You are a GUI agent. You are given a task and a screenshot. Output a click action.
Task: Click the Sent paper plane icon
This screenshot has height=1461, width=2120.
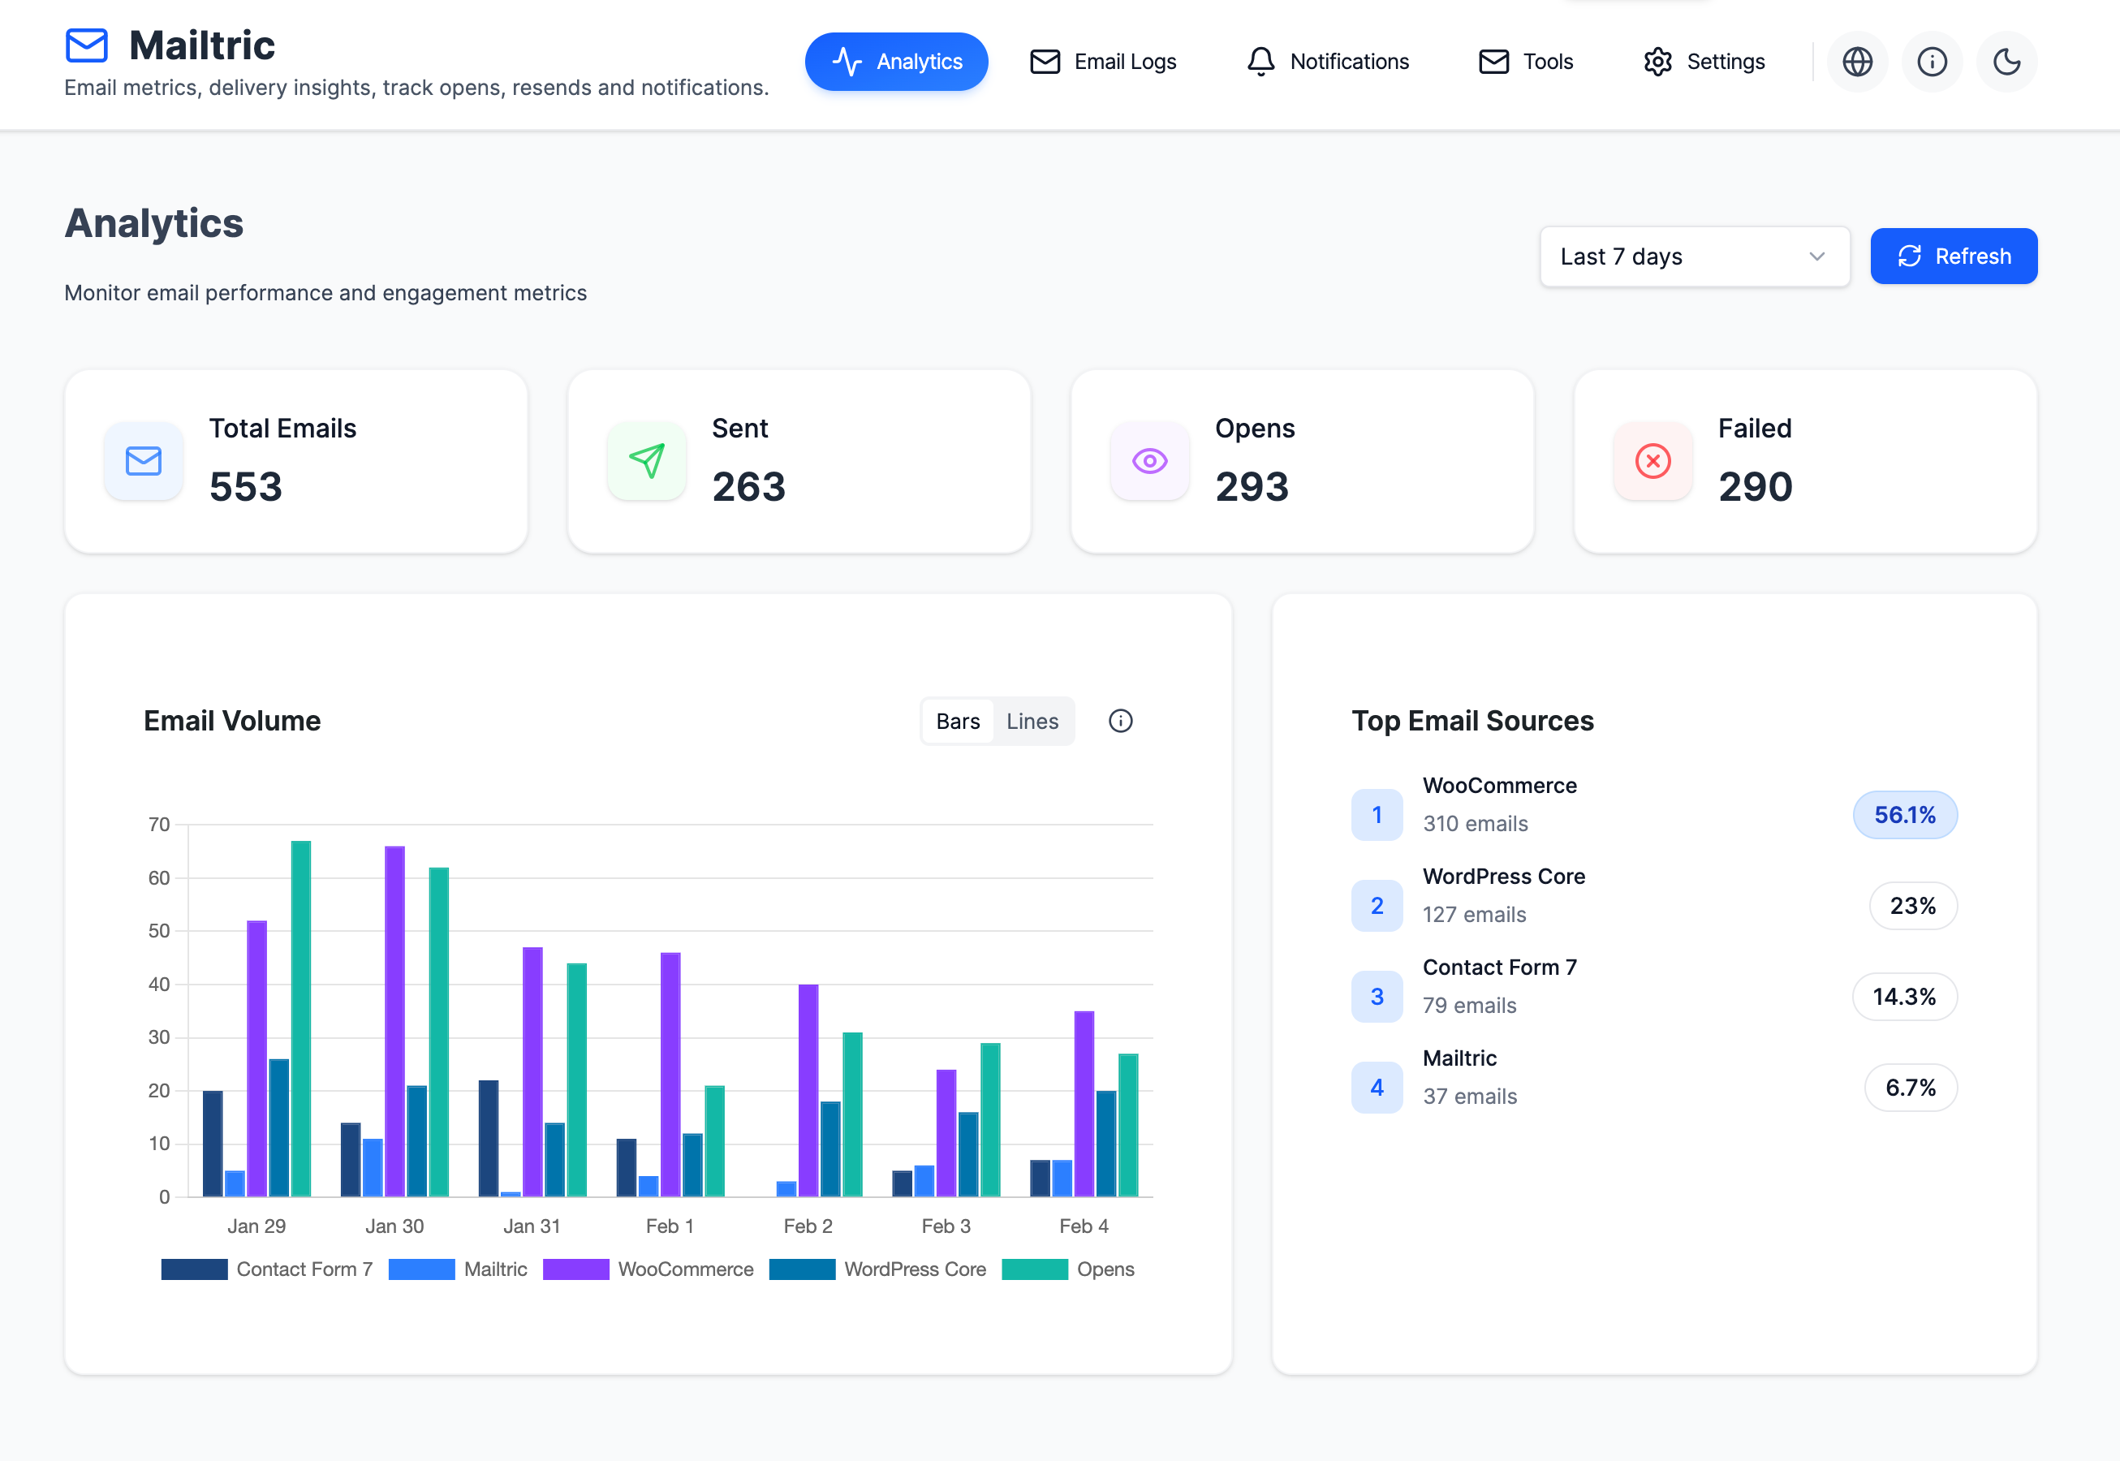coord(647,460)
